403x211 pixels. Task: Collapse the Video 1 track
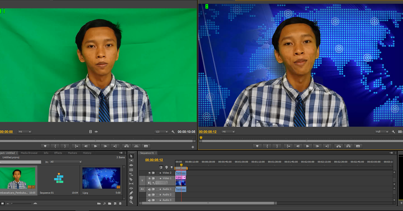pyautogui.click(x=161, y=179)
